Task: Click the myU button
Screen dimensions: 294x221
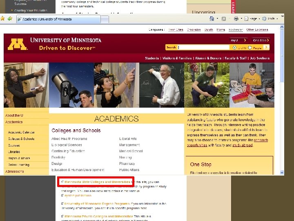Action: point(238,40)
